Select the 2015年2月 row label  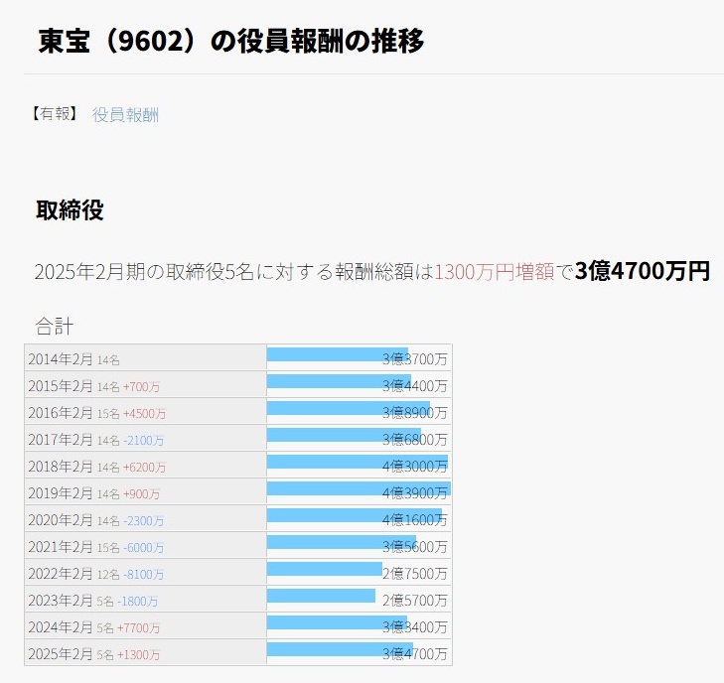(60, 386)
